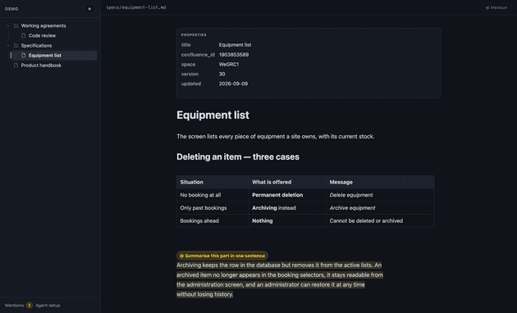Click the Bookings ahead cell
517x313 pixels.
point(213,221)
